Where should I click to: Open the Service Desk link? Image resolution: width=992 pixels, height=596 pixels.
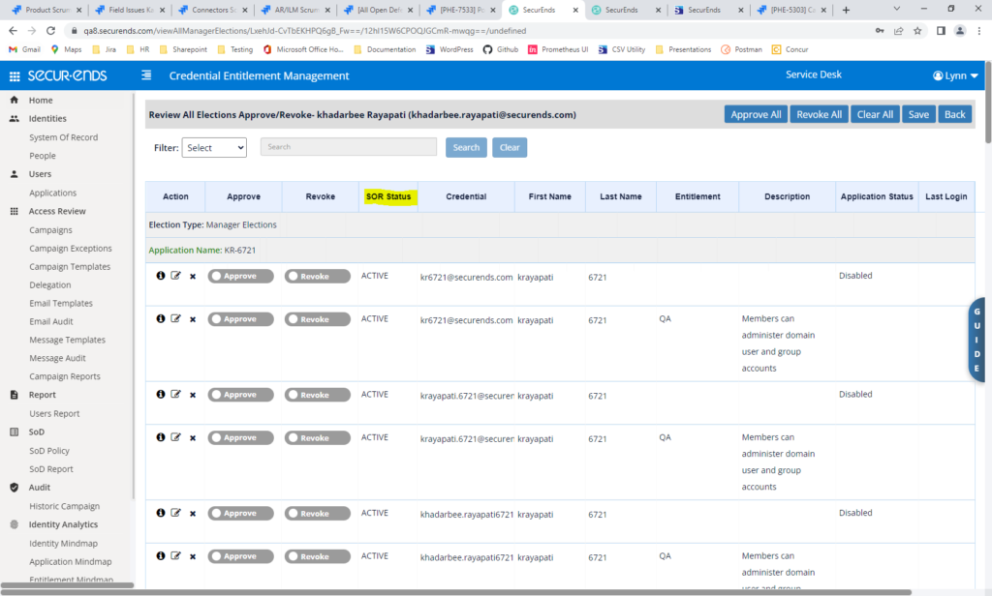pyautogui.click(x=814, y=74)
